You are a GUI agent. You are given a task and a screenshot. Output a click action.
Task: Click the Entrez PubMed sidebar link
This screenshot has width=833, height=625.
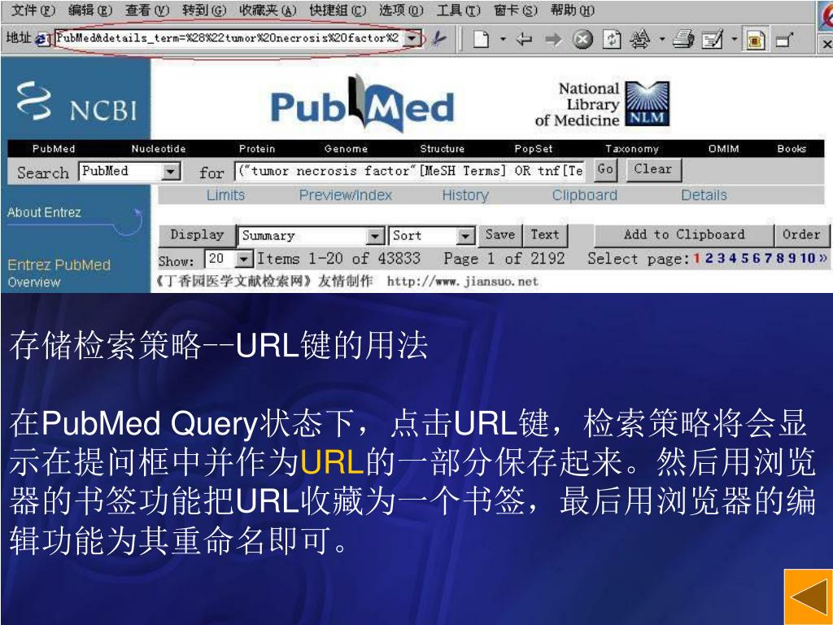pyautogui.click(x=59, y=264)
